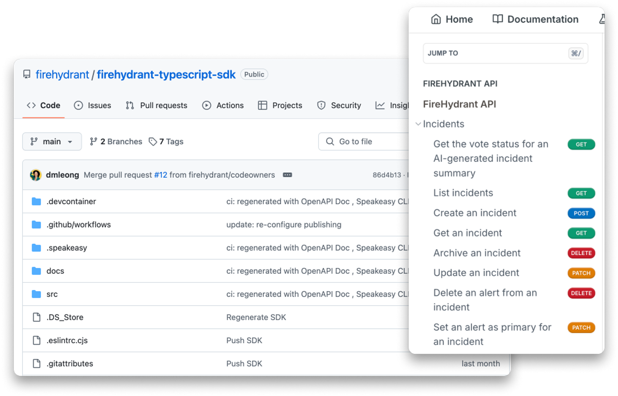This screenshot has width=618, height=396.
Task: Open the firehydrant-typescript-sdk repository link
Action: (x=166, y=74)
